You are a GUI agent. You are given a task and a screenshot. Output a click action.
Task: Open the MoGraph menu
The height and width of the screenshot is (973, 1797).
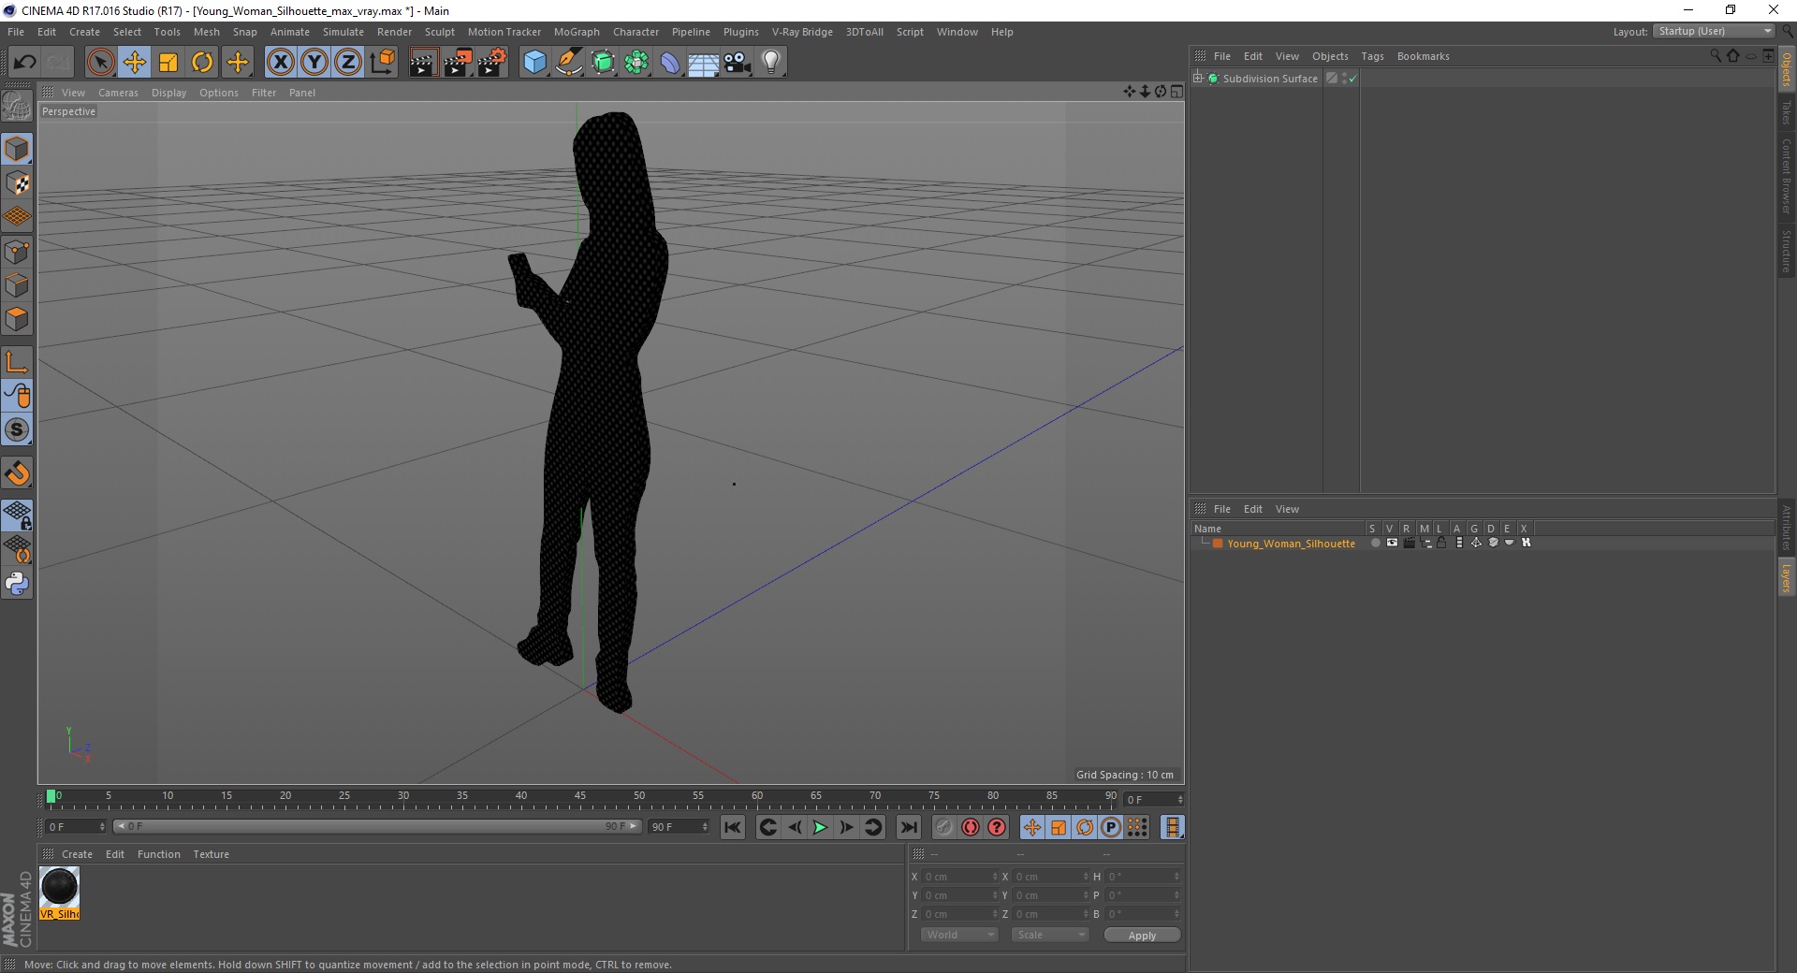pos(577,32)
